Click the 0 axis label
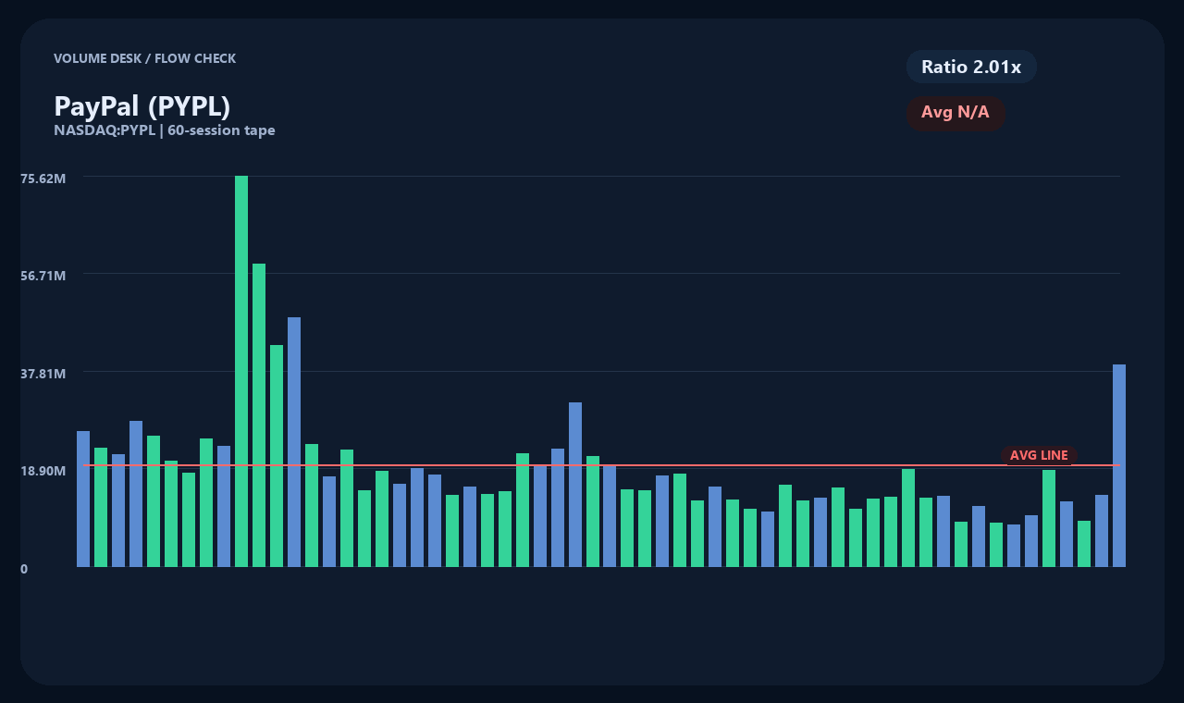This screenshot has width=1184, height=703. click(24, 569)
